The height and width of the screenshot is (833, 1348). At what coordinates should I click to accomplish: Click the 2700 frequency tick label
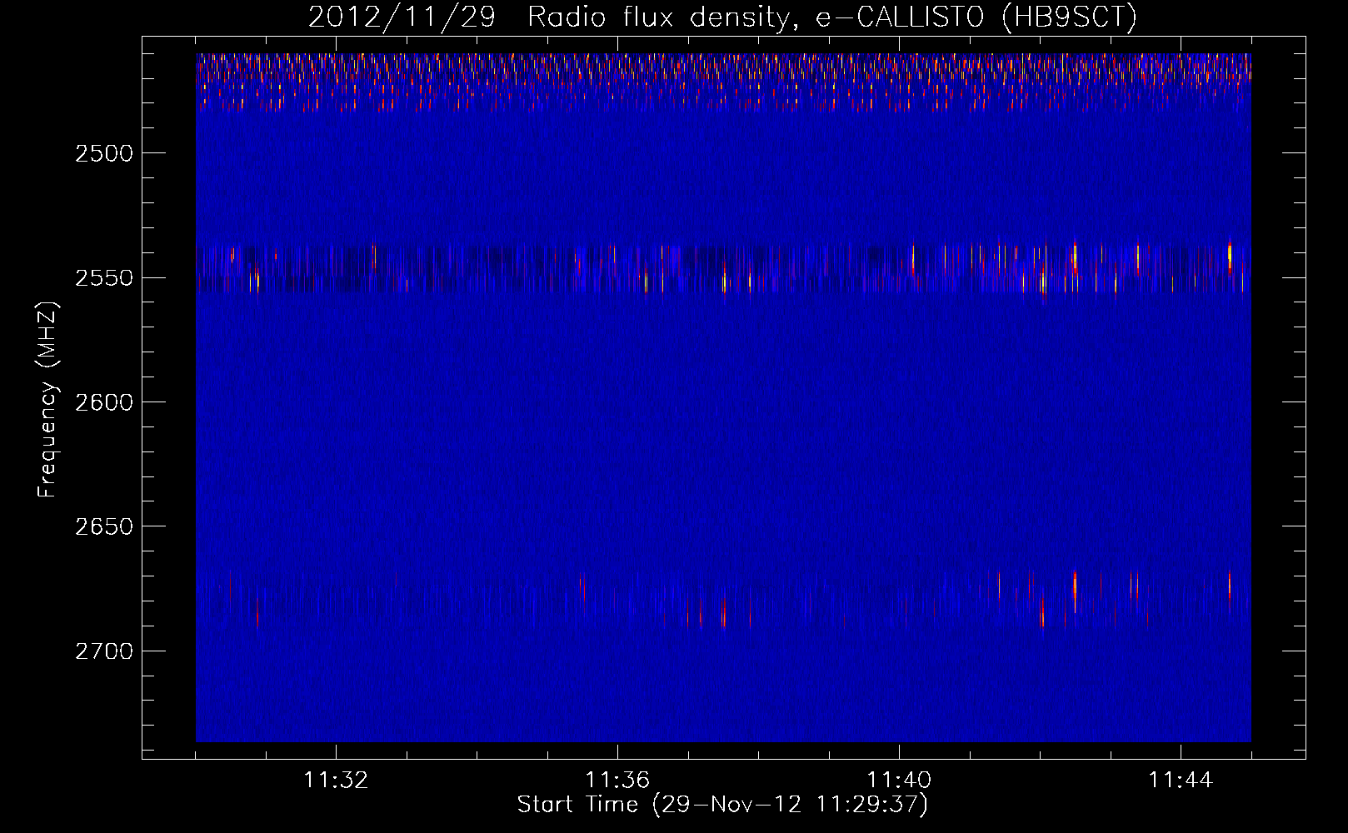[x=103, y=651]
